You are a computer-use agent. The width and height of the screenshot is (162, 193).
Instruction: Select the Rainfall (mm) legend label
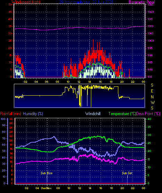pyautogui.click(x=10, y=114)
